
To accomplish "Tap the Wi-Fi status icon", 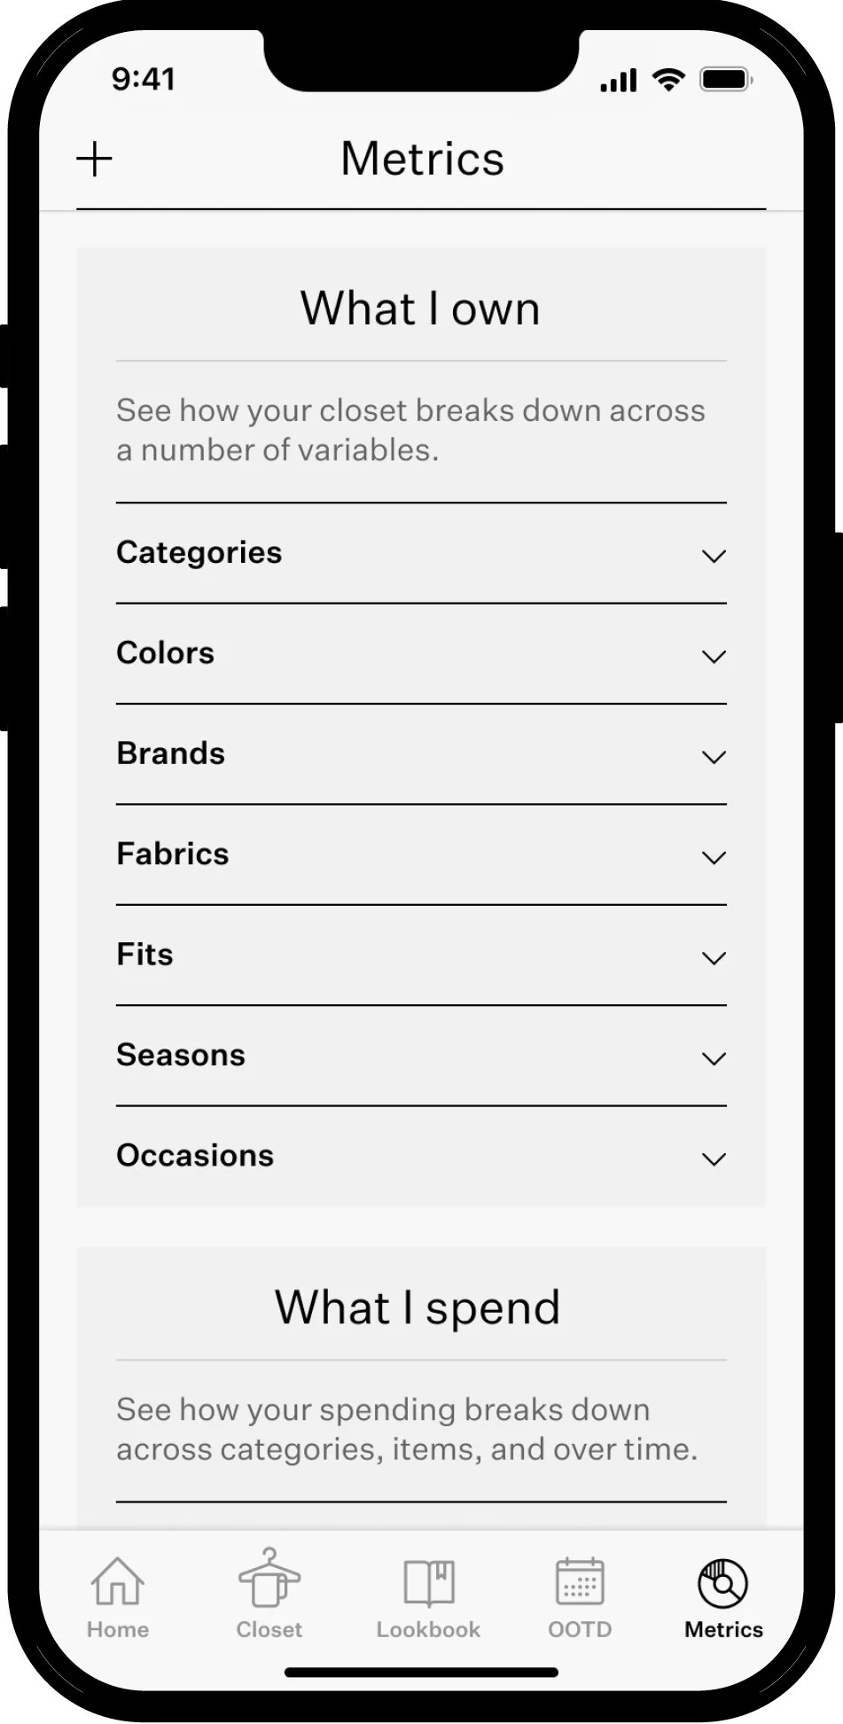I will (x=668, y=81).
